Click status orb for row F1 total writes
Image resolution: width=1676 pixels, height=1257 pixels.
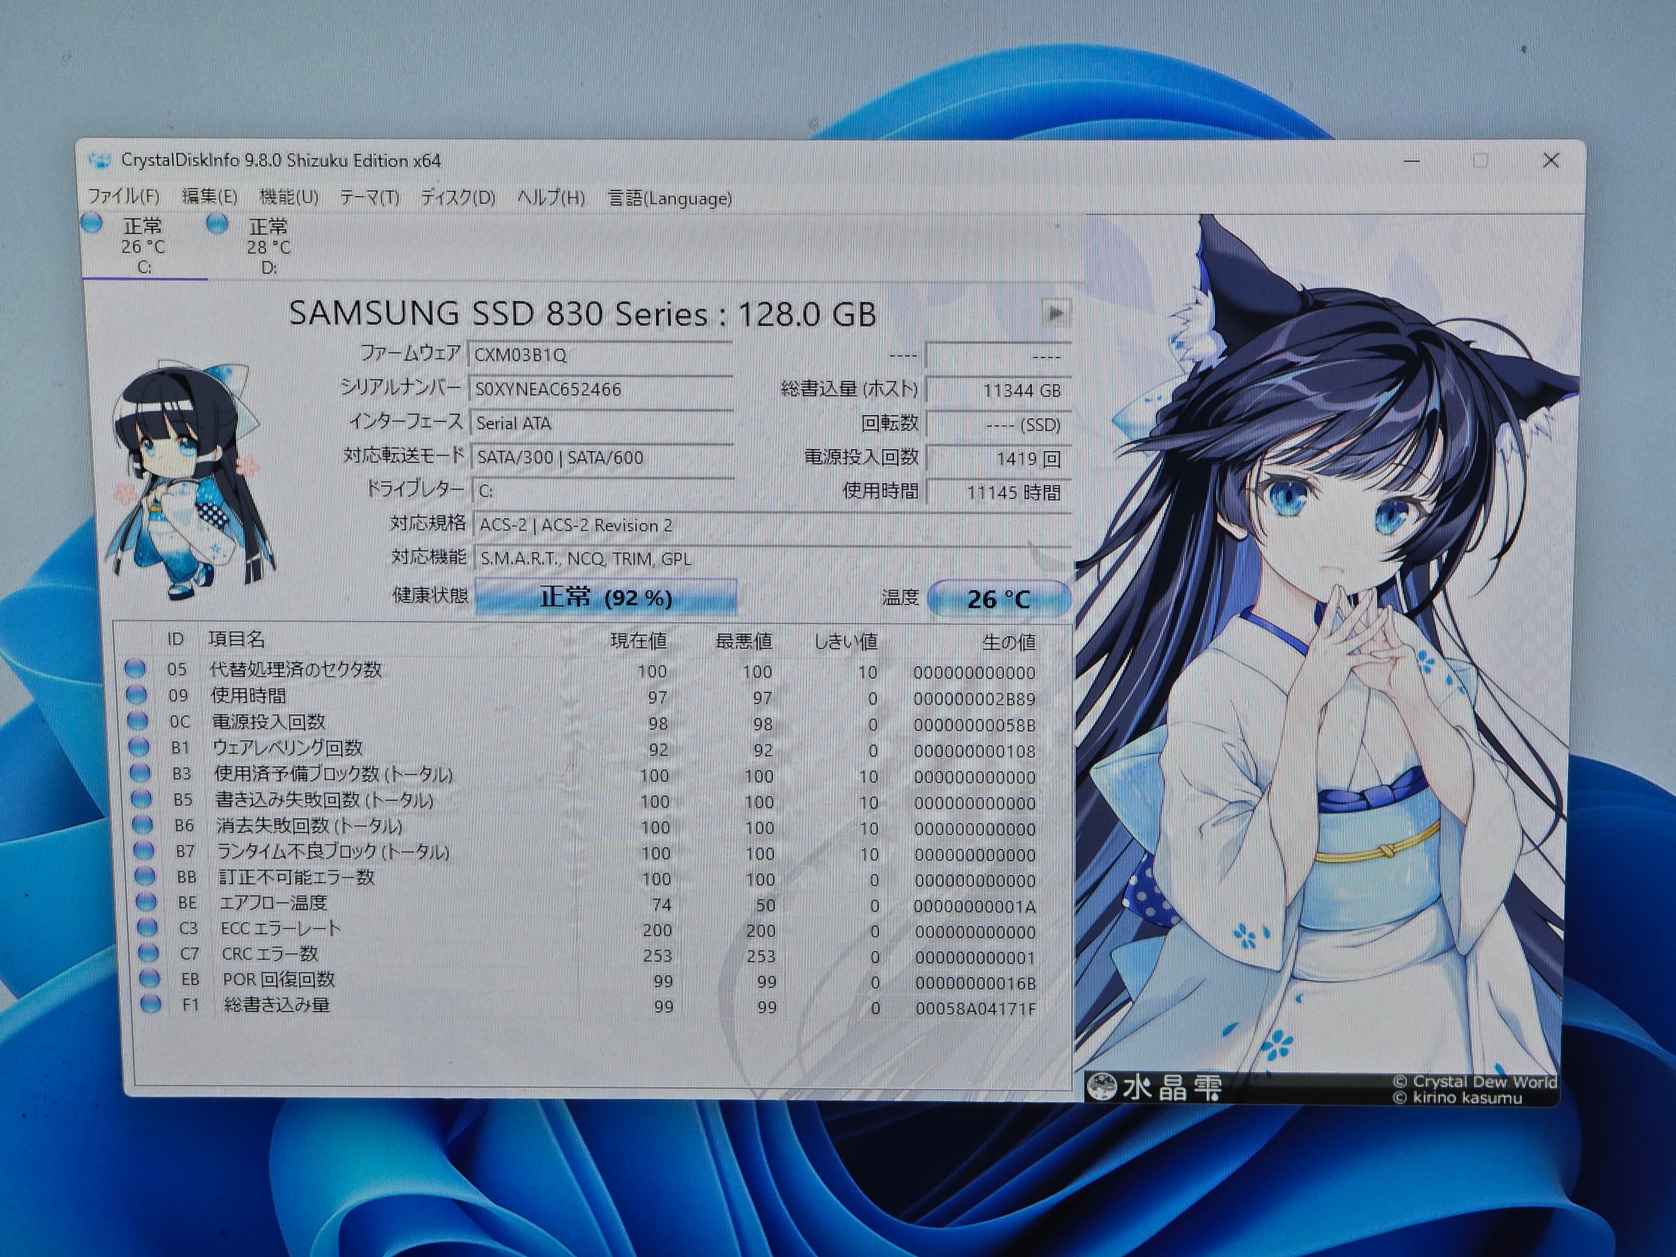click(151, 1005)
